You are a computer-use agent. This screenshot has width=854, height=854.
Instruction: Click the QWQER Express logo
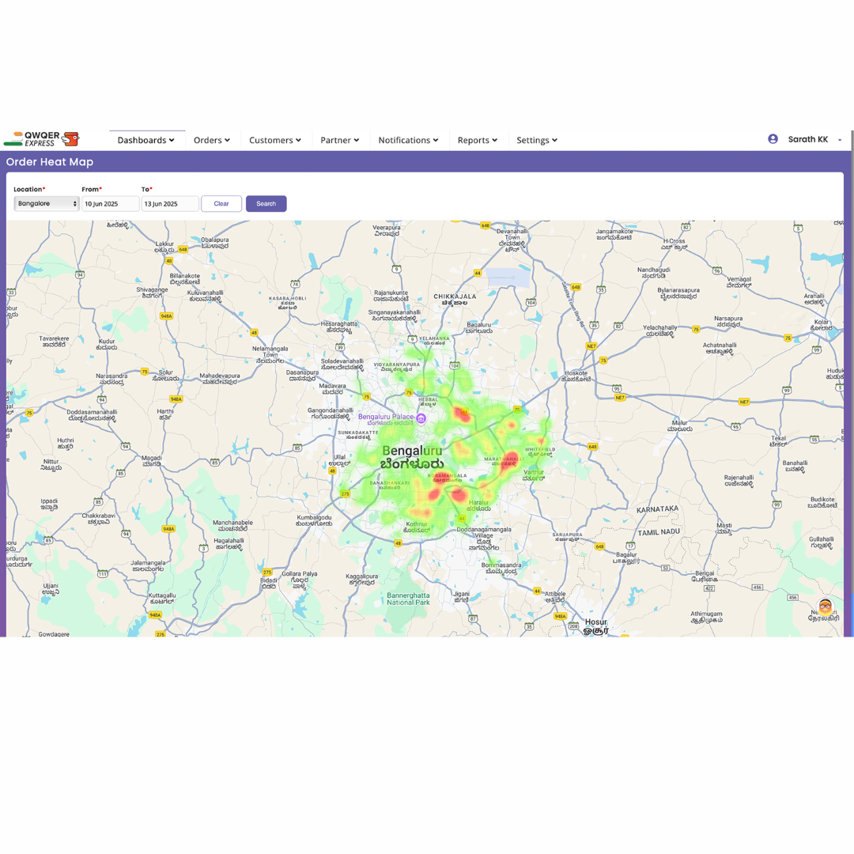(41, 139)
